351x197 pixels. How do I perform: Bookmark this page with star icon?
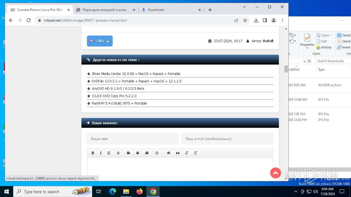[245, 20]
